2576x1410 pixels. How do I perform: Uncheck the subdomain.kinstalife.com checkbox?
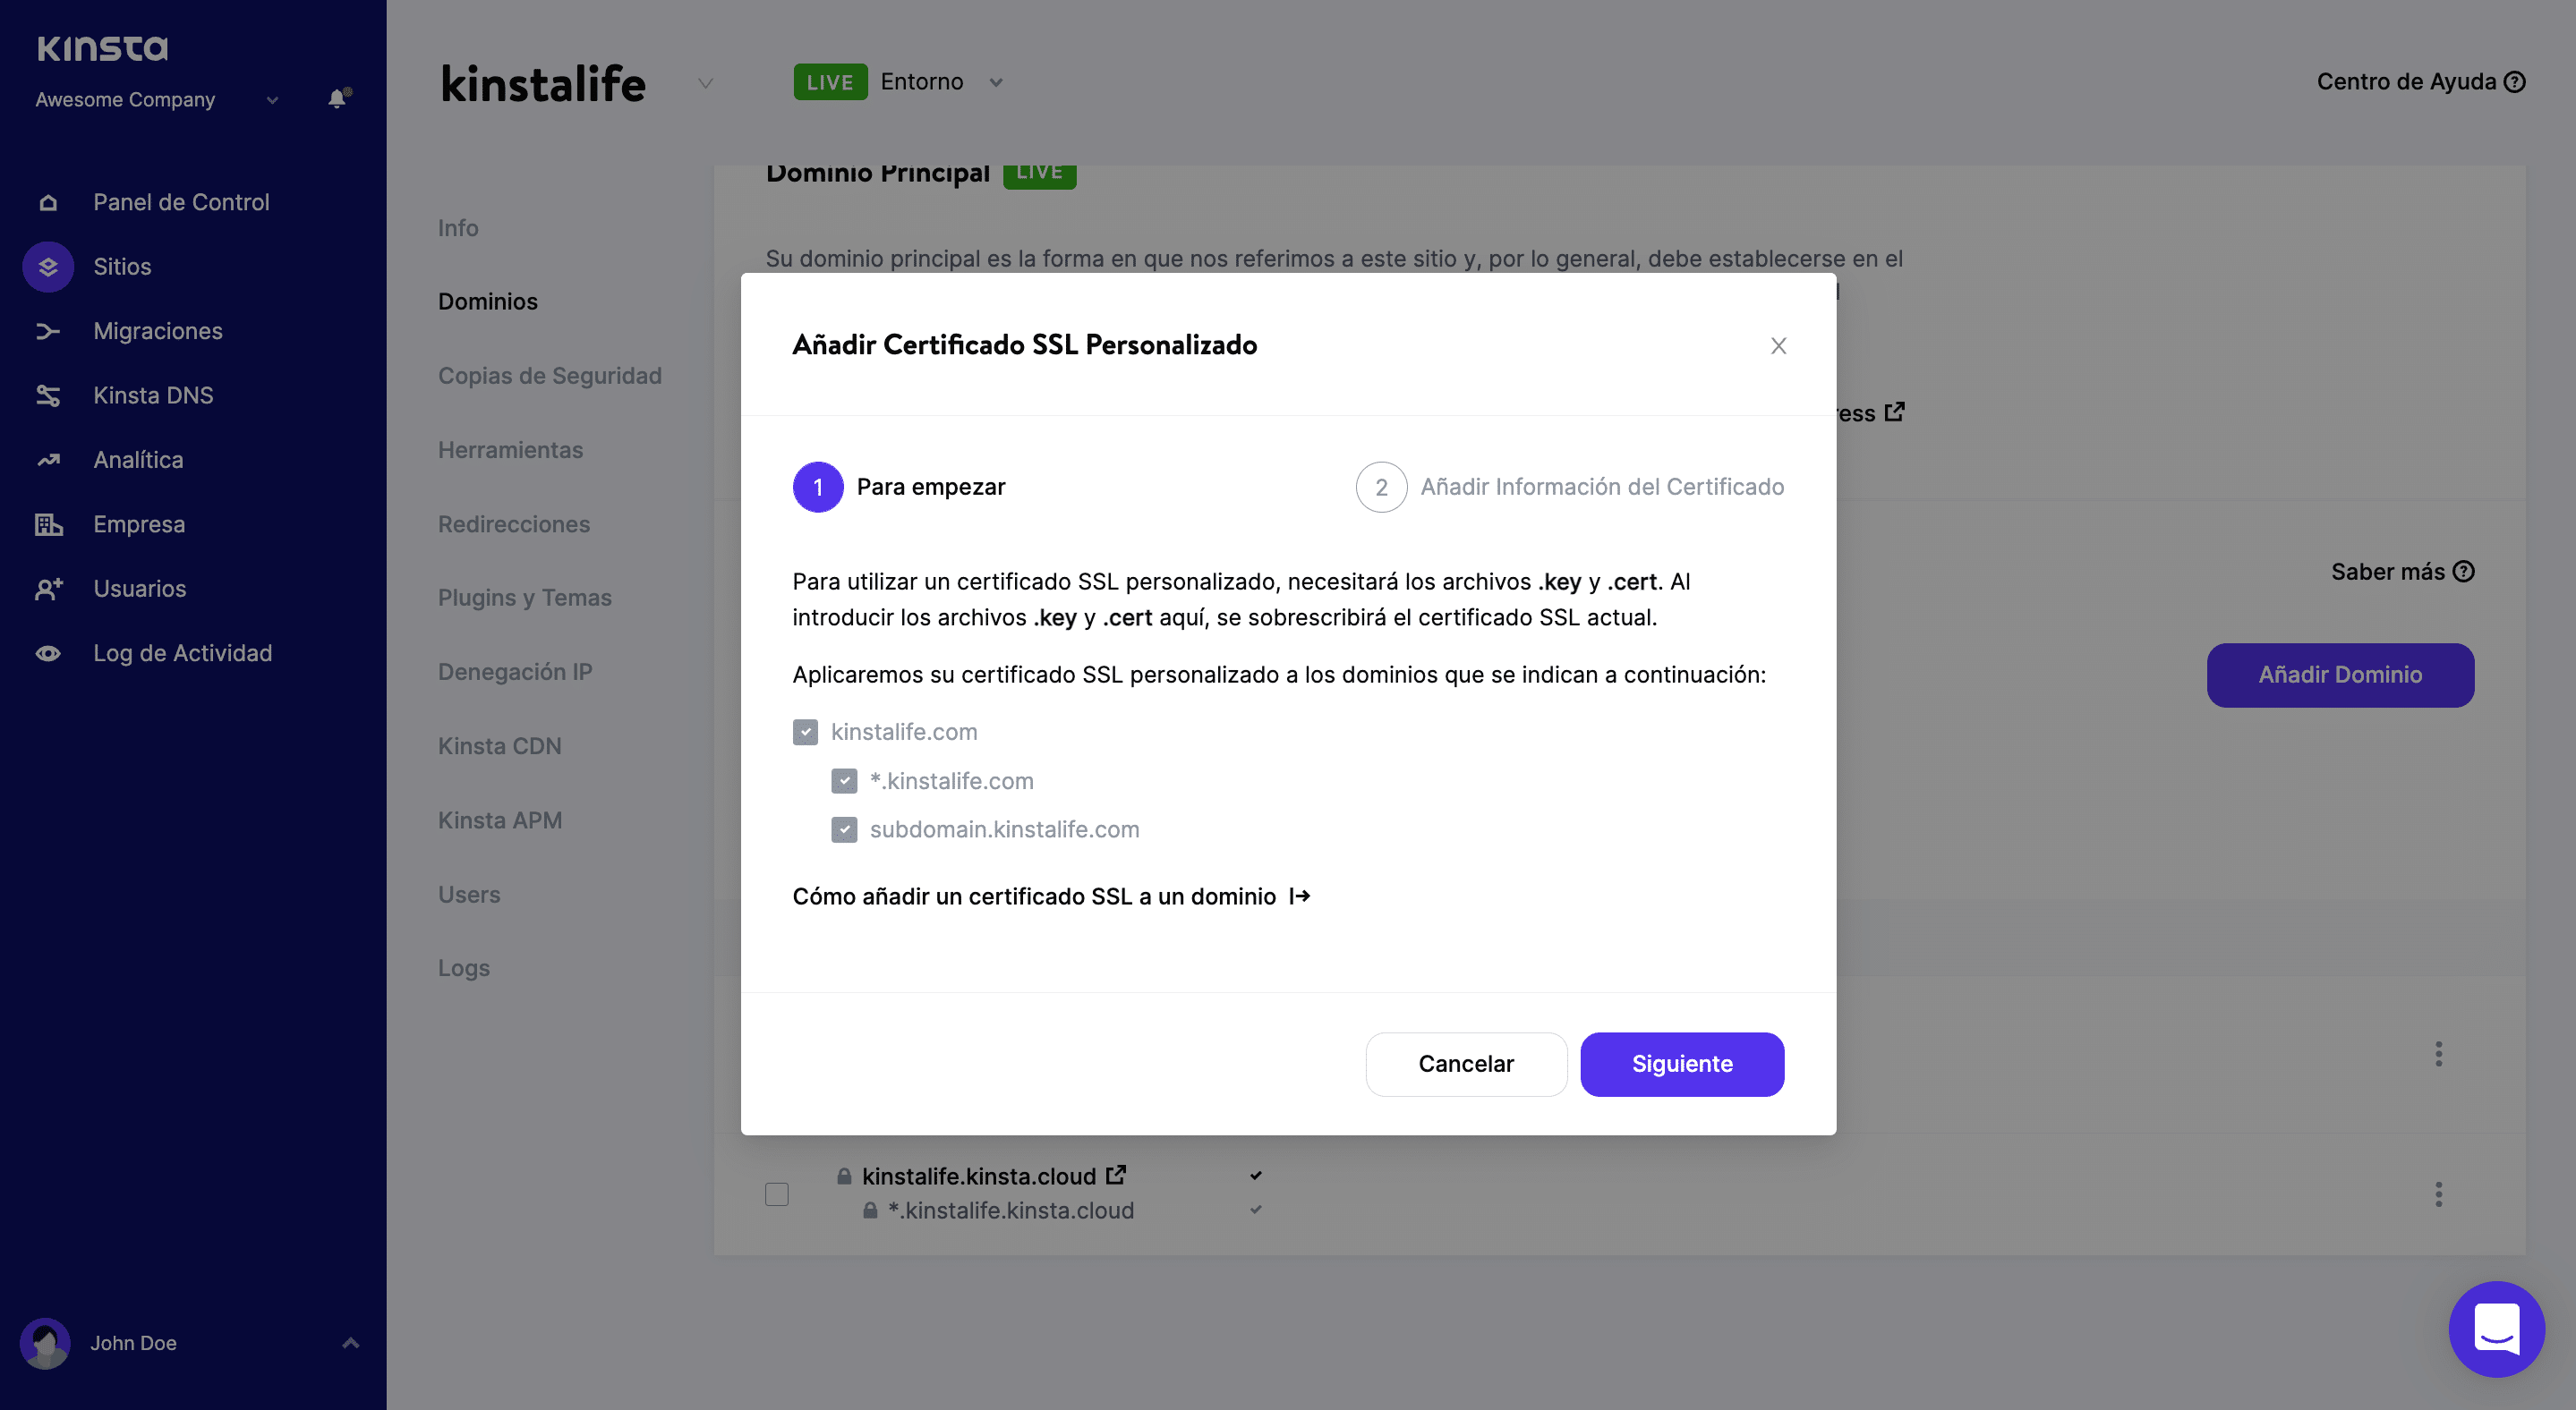844,829
